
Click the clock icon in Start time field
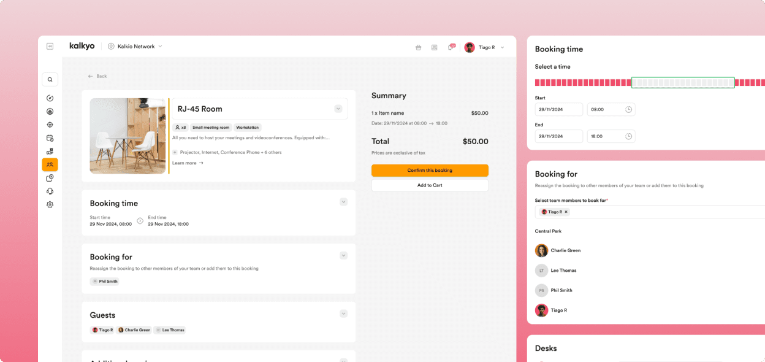[x=628, y=109]
